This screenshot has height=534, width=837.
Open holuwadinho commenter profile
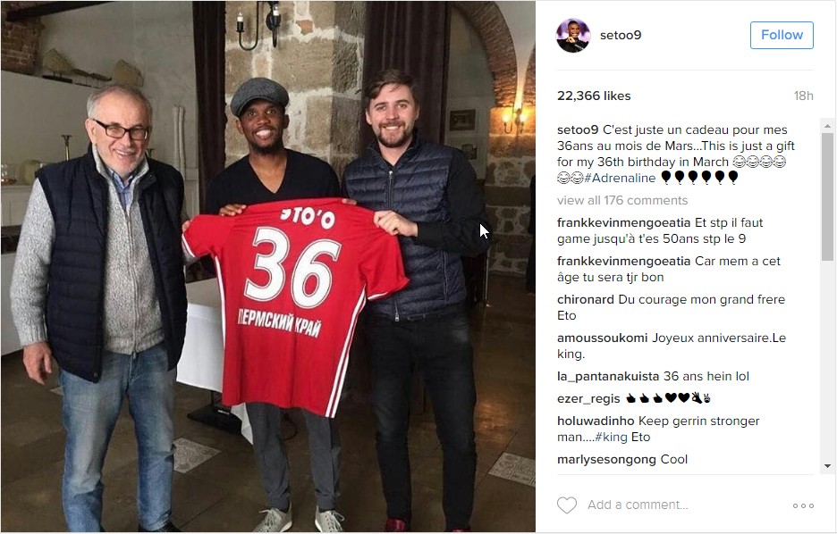596,421
